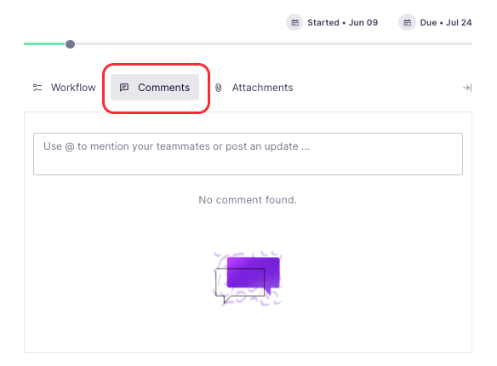The height and width of the screenshot is (366, 497).
Task: Click the outlined chat bubble illustration
Action: (240, 285)
